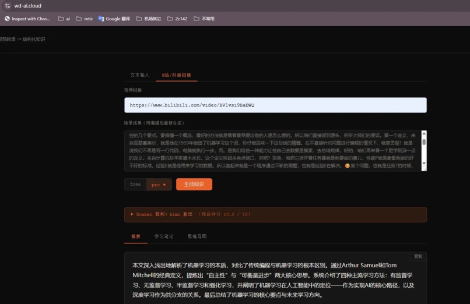470x304 pixels.
Task: Open the 2c142 bookmark folder
Action: [177, 19]
